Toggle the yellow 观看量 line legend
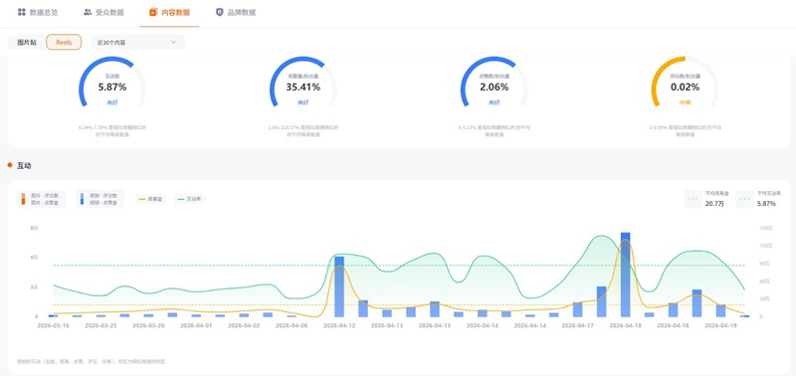 coord(150,199)
